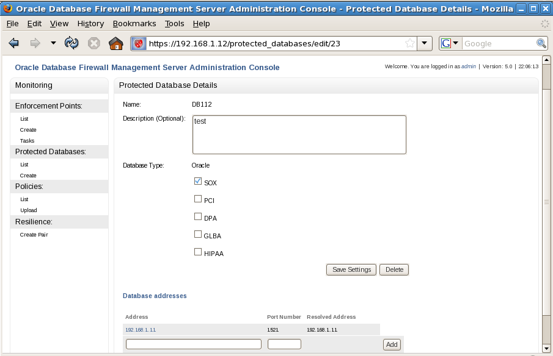The height and width of the screenshot is (356, 553).
Task: Enable the PCI checkbox
Action: click(x=198, y=199)
